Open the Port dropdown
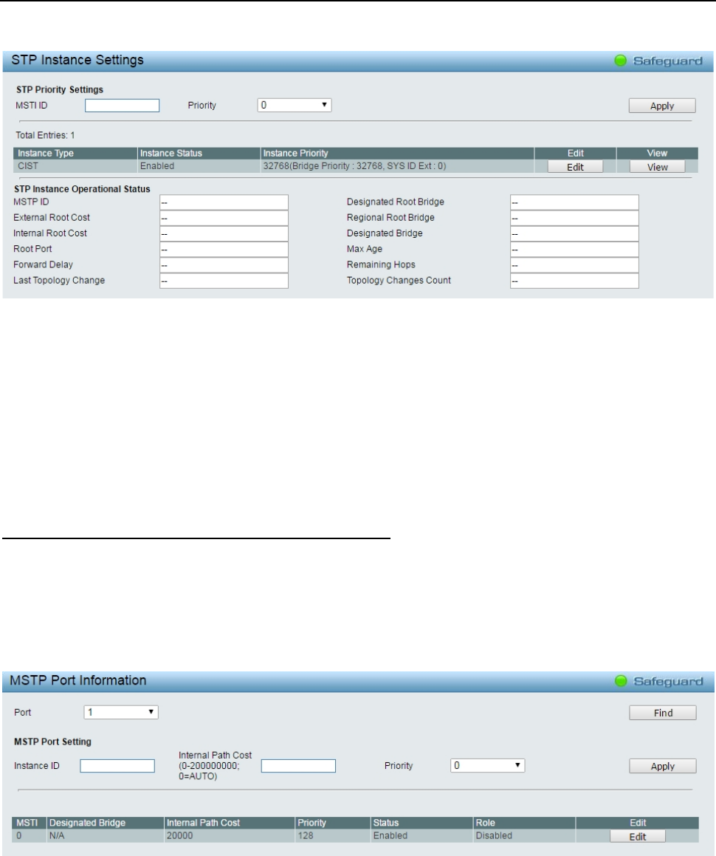Image resolution: width=716 pixels, height=856 pixels. 120,712
